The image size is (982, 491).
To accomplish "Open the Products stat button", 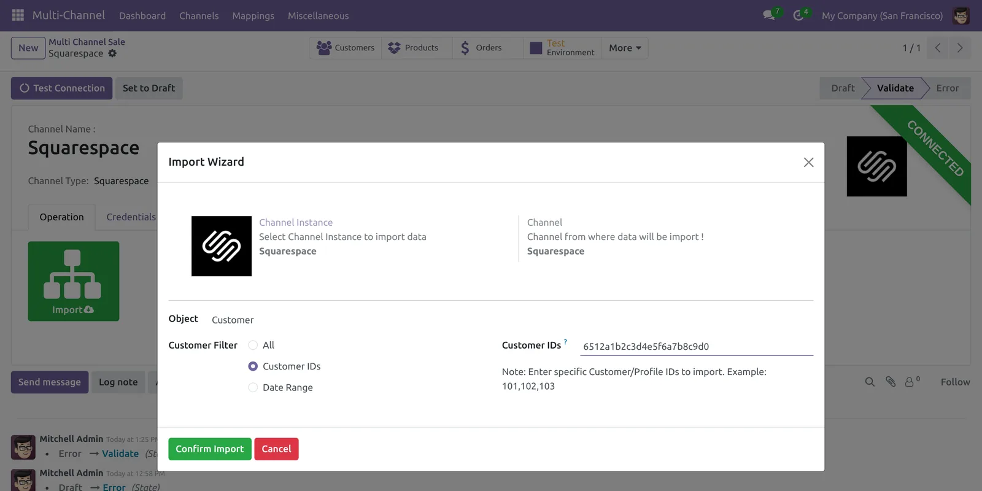I will click(x=417, y=48).
